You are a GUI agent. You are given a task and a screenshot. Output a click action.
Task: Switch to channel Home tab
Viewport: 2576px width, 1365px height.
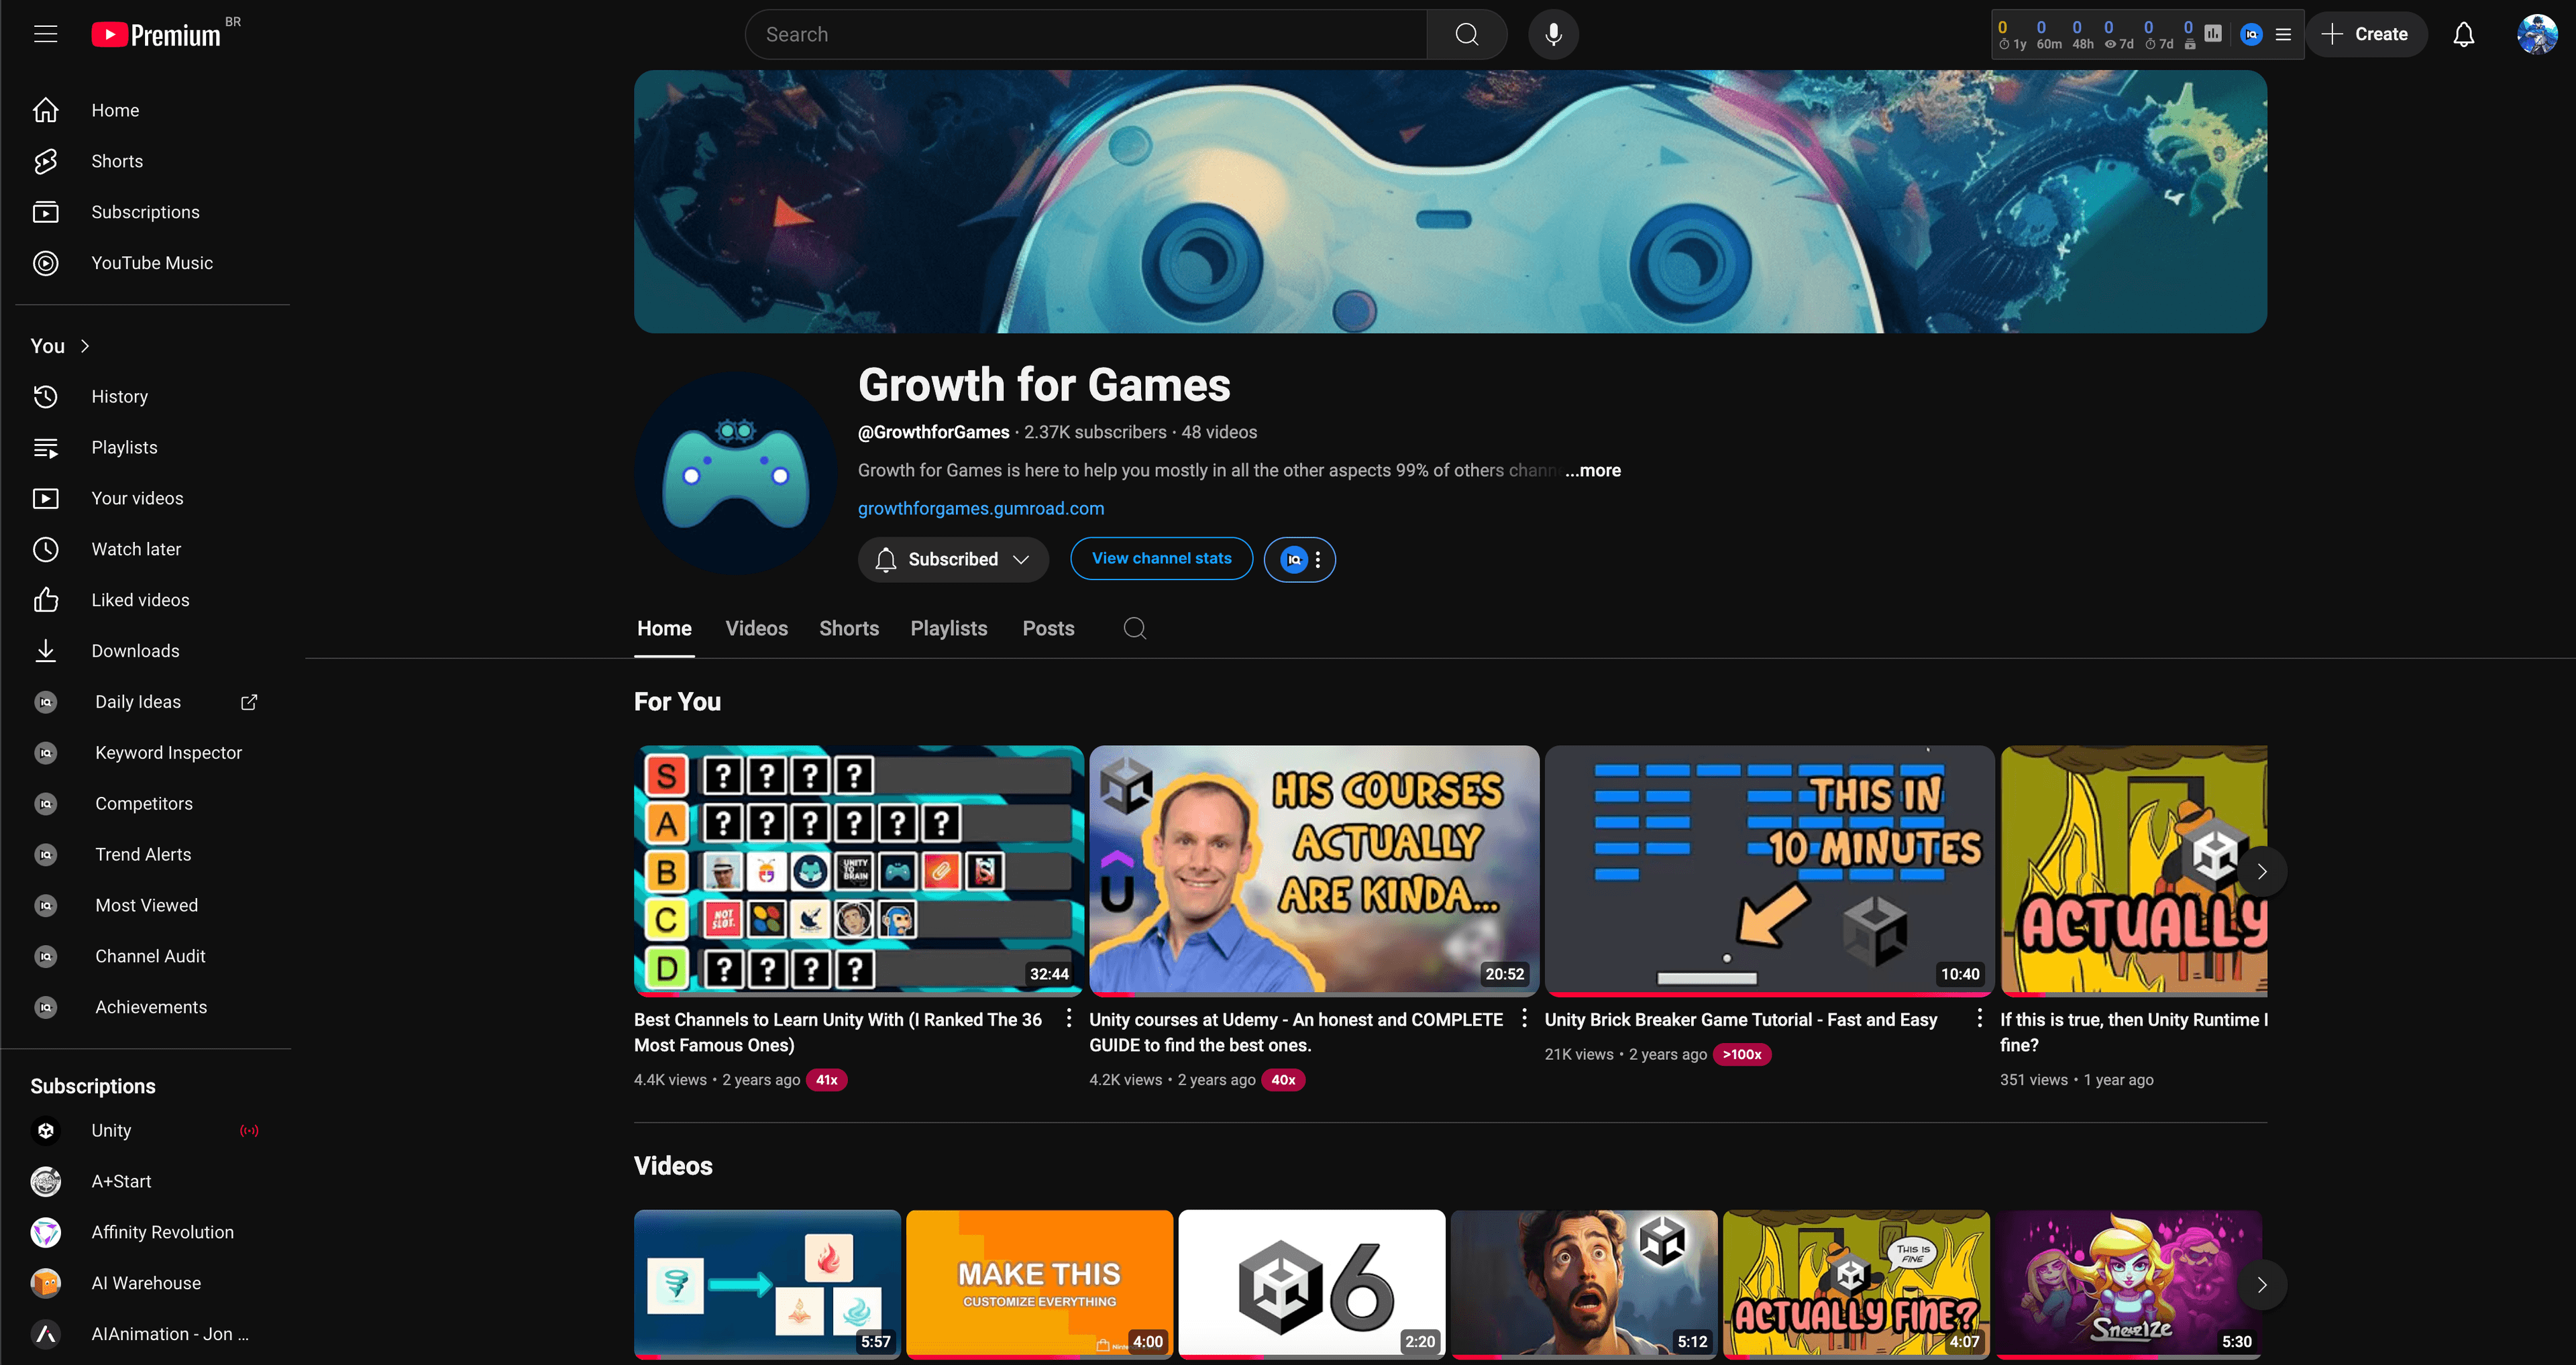(x=664, y=628)
